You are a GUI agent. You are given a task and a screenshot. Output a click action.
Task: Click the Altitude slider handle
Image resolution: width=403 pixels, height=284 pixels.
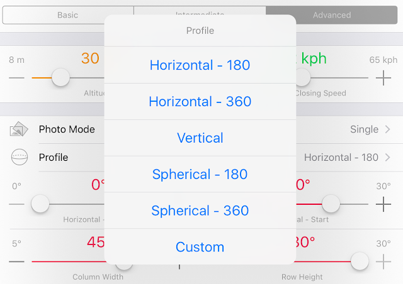click(x=60, y=78)
